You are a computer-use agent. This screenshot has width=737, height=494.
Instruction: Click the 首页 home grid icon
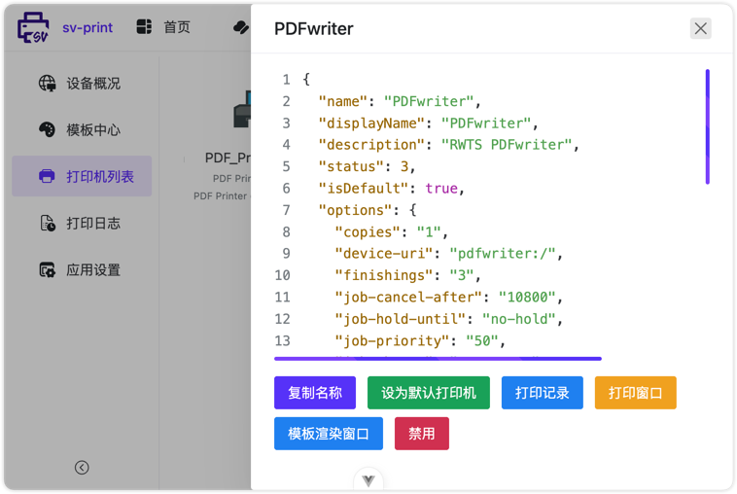point(144,27)
